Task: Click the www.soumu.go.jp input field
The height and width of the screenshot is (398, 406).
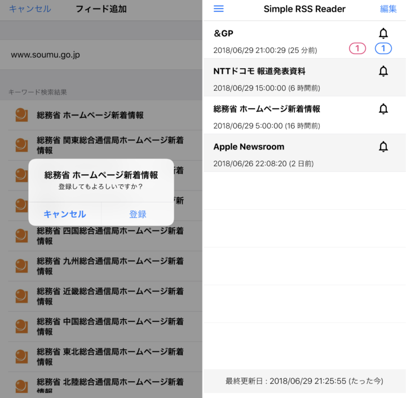Action: click(101, 55)
